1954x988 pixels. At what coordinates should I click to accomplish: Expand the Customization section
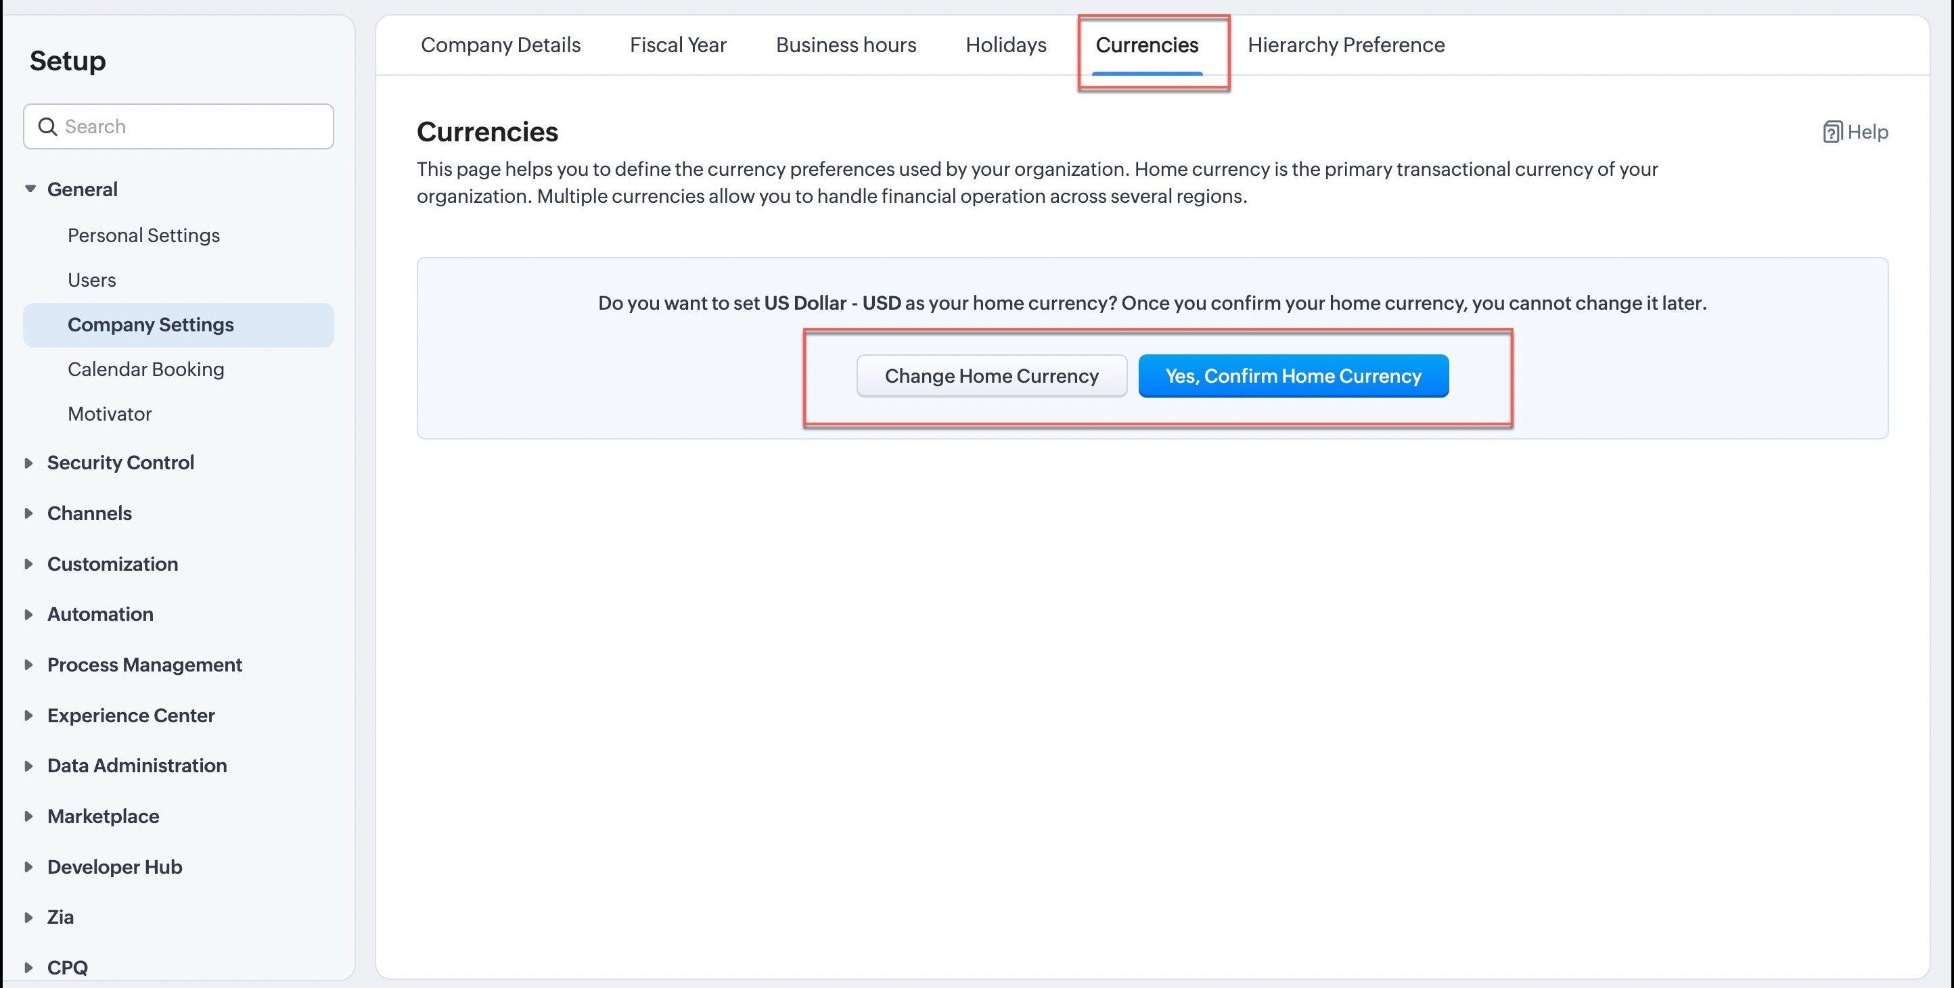coord(29,564)
